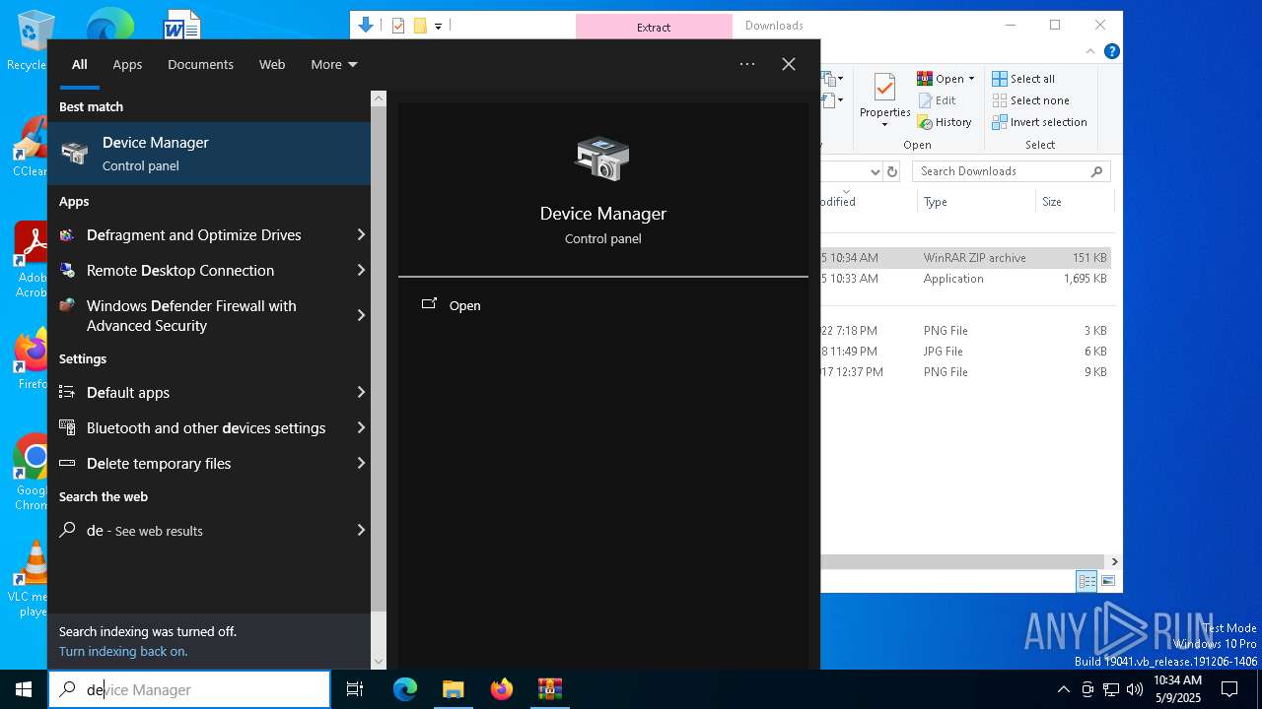This screenshot has height=709, width=1262.
Task: Open Task View from taskbar
Action: pos(355,689)
